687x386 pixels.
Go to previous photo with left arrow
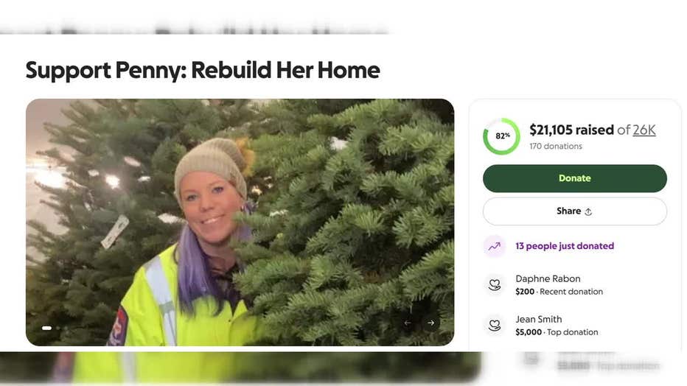coord(408,323)
